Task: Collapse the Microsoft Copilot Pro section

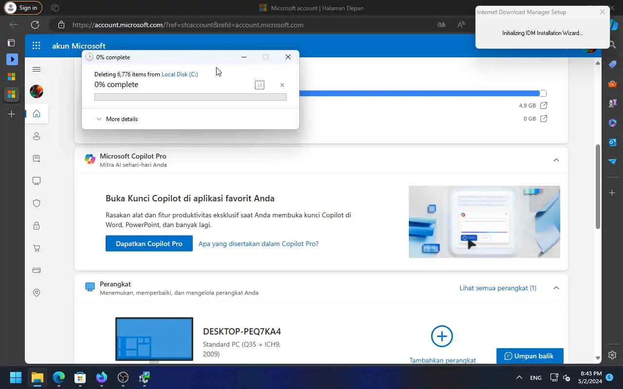Action: [556, 160]
